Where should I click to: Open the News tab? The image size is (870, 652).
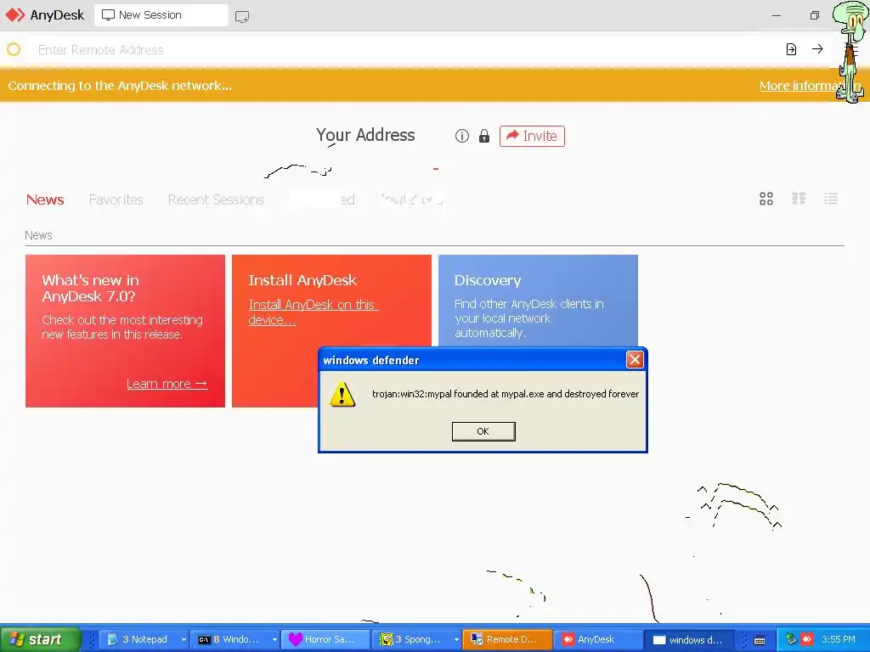[x=45, y=200]
